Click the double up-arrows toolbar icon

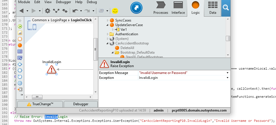[65, 11]
